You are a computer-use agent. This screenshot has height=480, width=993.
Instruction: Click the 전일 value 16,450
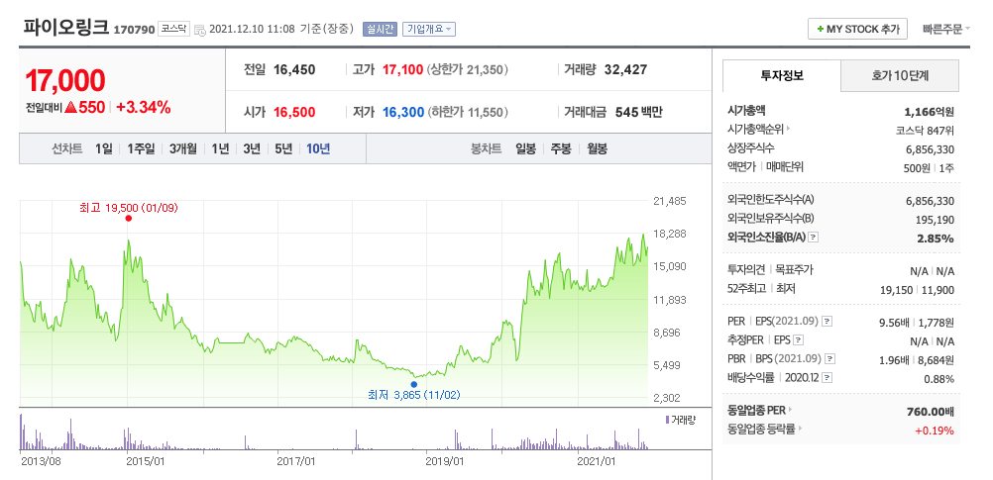click(294, 69)
